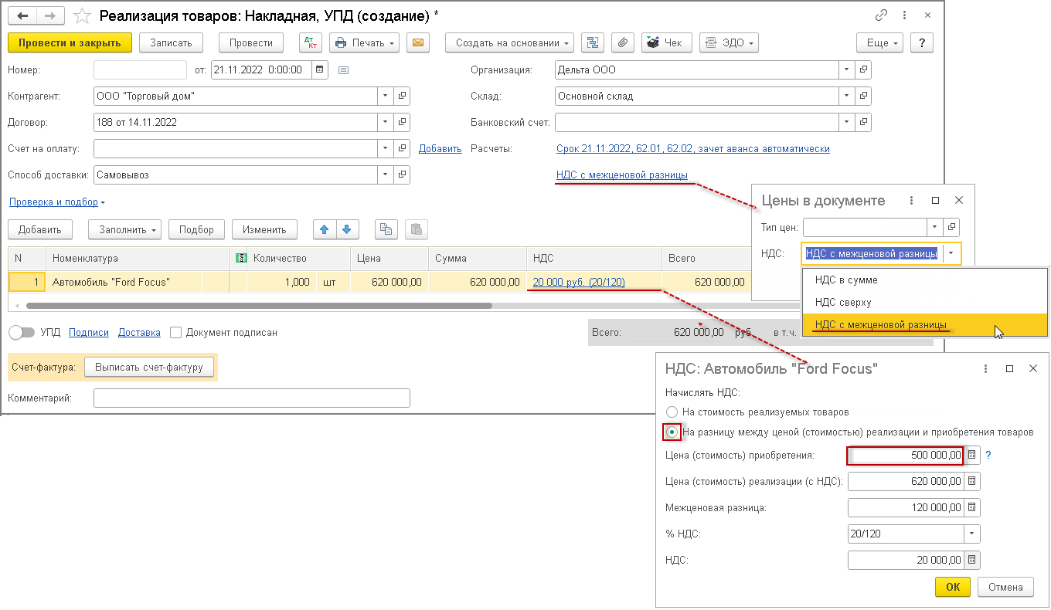Open Организация record with open icon

coord(864,69)
